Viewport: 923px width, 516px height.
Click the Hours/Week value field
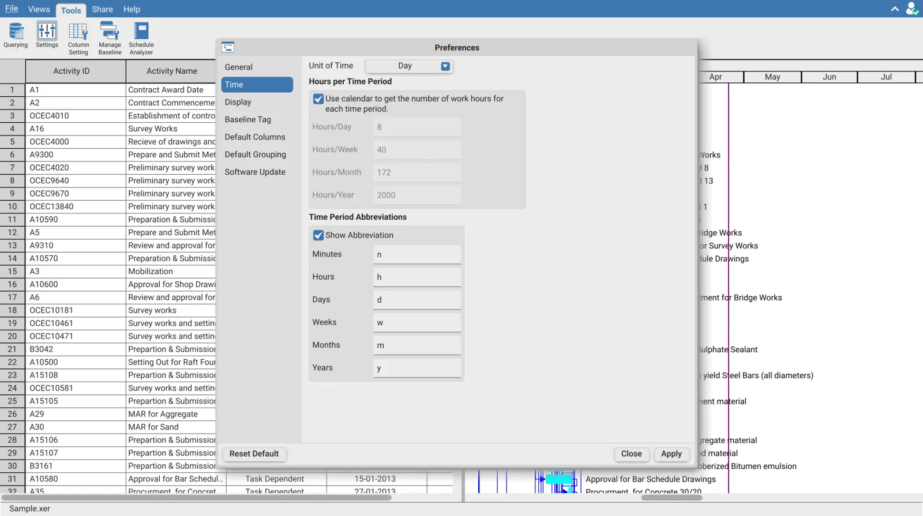pyautogui.click(x=417, y=149)
